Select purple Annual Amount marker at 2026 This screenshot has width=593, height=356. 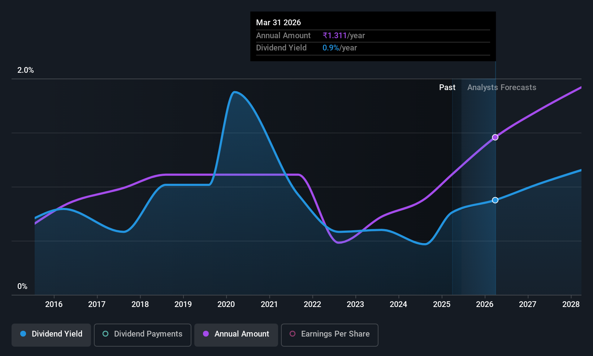click(x=495, y=137)
